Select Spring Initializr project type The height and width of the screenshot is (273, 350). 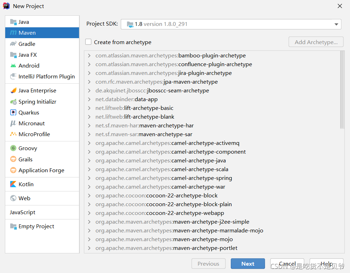[x=42, y=101]
